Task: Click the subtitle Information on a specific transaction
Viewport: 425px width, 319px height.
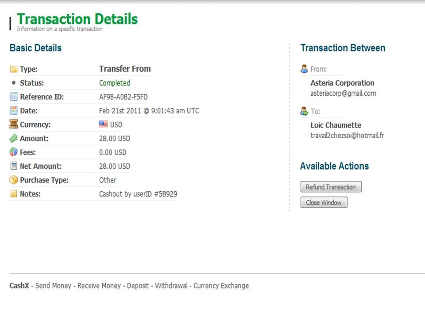Action: click(60, 29)
